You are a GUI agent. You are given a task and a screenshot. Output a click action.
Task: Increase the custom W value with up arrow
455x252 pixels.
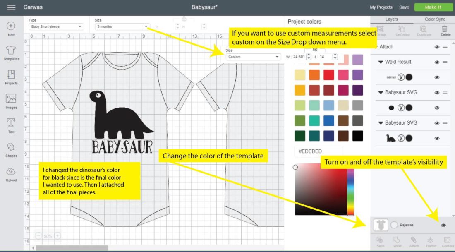[x=309, y=55]
